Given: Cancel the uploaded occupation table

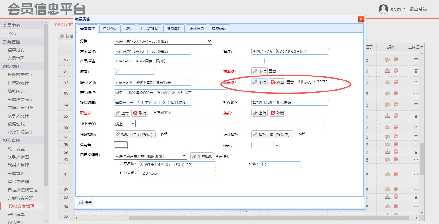Looking at the screenshot, I should [140, 113].
